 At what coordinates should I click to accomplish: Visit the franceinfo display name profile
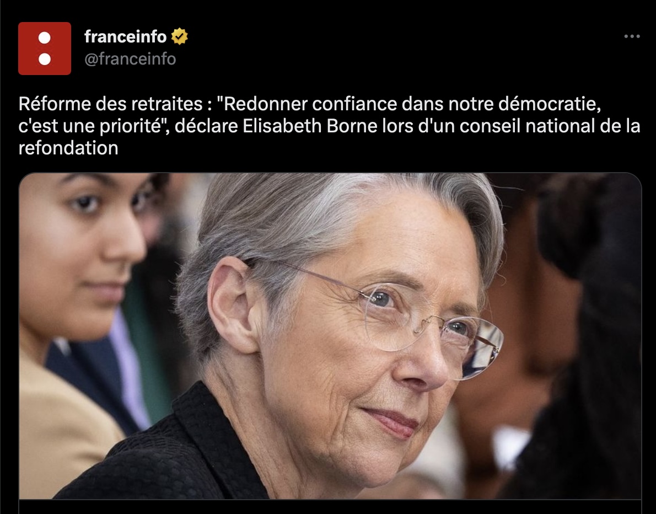pyautogui.click(x=126, y=37)
